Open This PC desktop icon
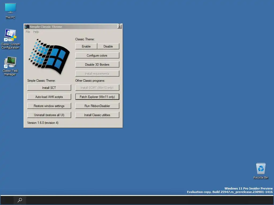 click(10, 11)
